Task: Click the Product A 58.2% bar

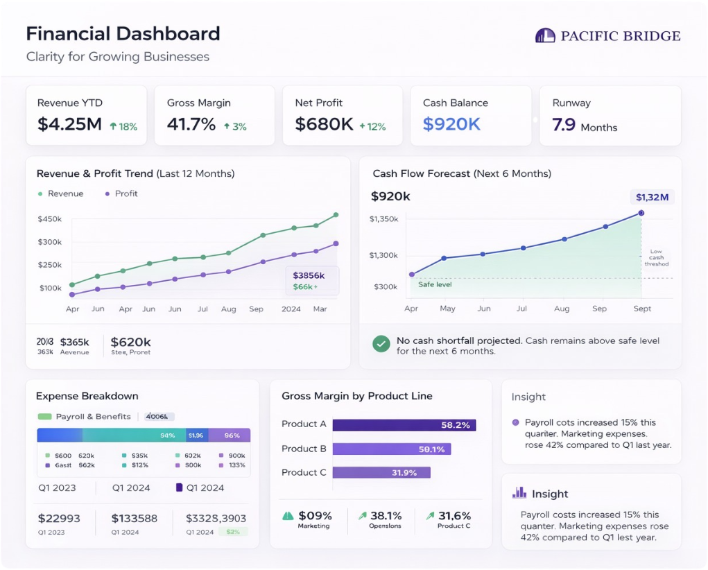Action: (x=404, y=424)
